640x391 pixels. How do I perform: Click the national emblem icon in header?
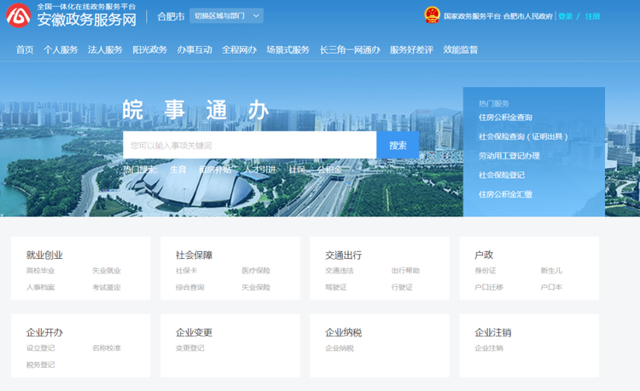[432, 15]
